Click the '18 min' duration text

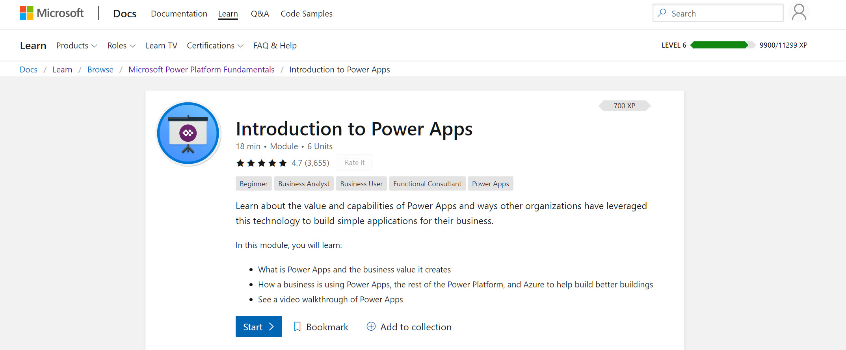(248, 146)
